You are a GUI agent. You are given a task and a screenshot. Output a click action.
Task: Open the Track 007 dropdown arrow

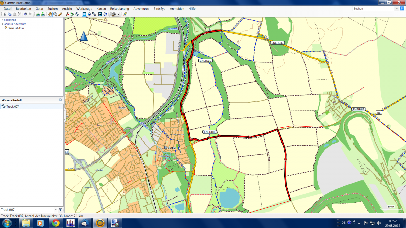coord(55,210)
